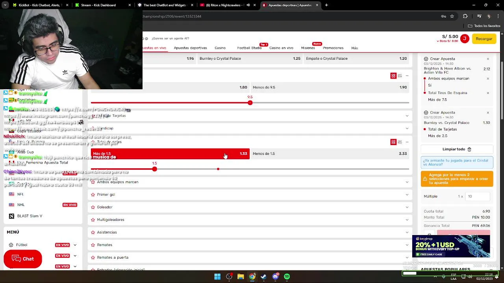Open the browser media control icon
This screenshot has height=283, width=504.
click(479, 16)
